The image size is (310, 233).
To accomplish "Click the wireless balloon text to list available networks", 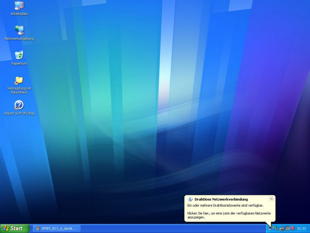I will 229,215.
